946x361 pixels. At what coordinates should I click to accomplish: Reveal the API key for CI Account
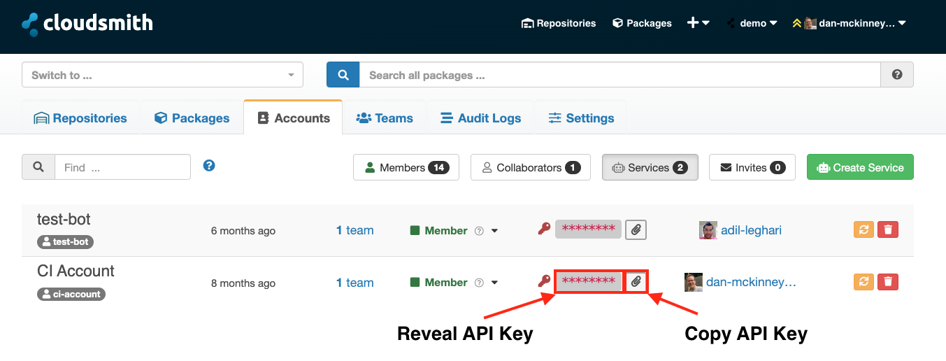pyautogui.click(x=588, y=281)
